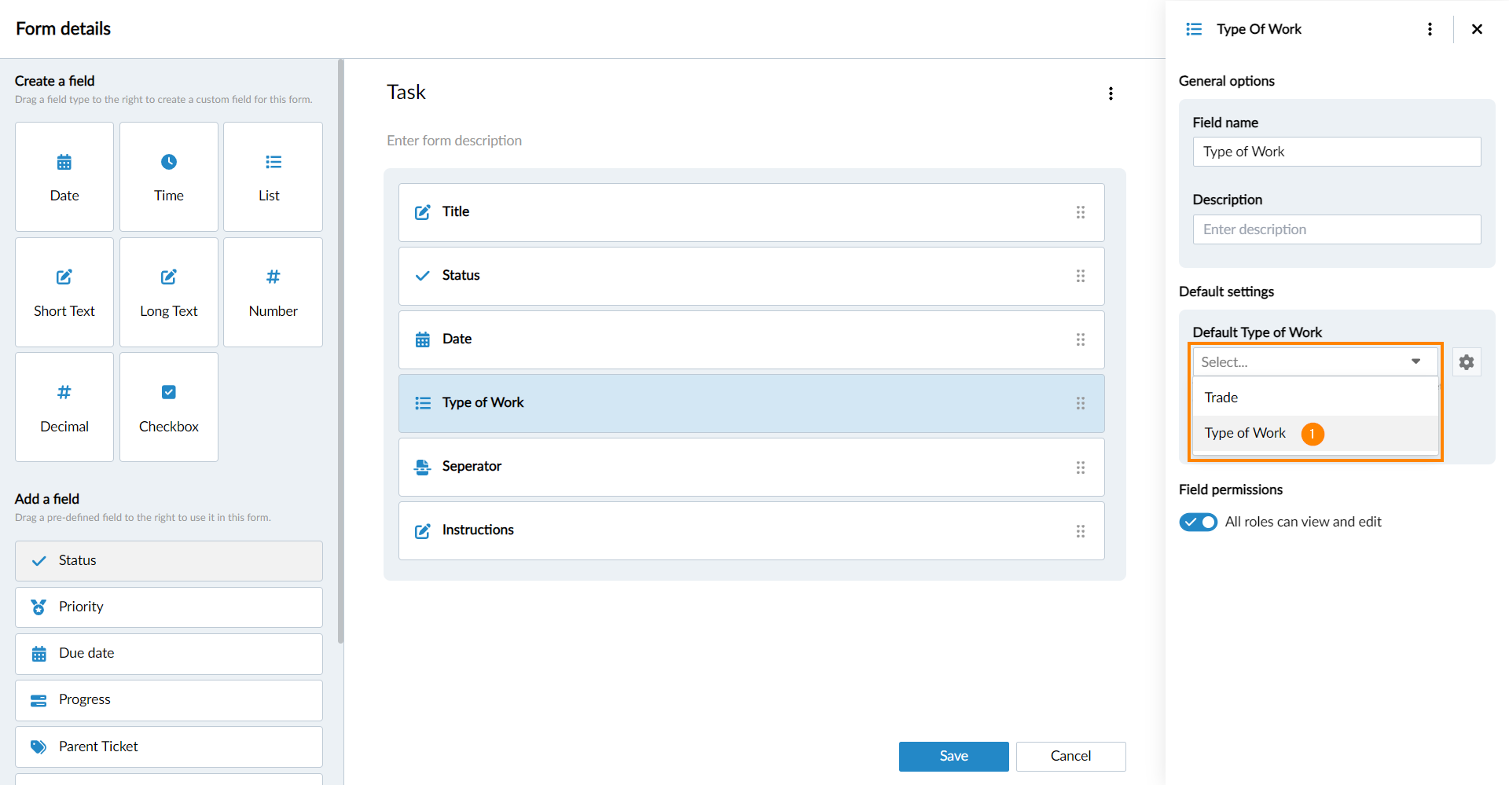This screenshot has width=1509, height=785.
Task: Focus the Enter description input field
Action: 1336,229
